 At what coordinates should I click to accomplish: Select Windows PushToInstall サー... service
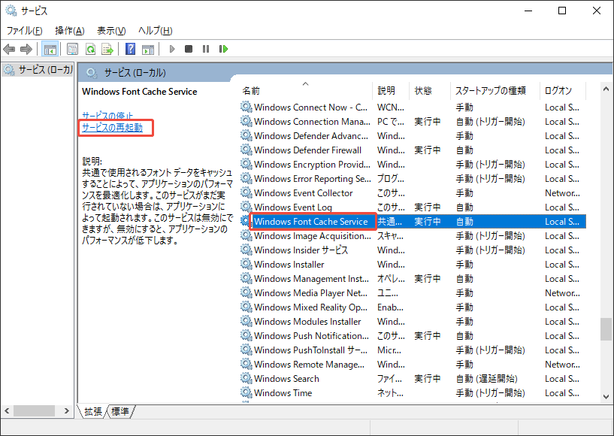[311, 350]
